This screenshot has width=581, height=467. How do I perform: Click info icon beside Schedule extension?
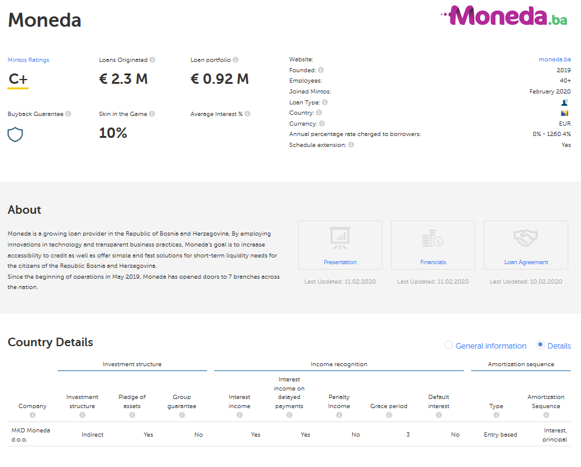[x=352, y=145]
